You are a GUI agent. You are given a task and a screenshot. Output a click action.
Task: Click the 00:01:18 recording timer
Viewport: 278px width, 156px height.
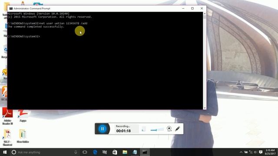pyautogui.click(x=123, y=131)
